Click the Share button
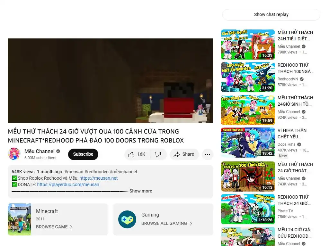 coord(184,154)
